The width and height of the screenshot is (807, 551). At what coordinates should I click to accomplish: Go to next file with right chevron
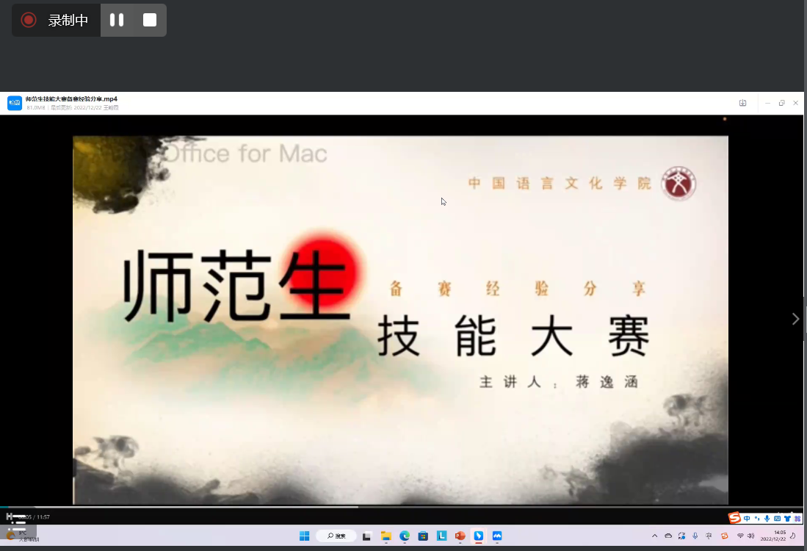[795, 319]
